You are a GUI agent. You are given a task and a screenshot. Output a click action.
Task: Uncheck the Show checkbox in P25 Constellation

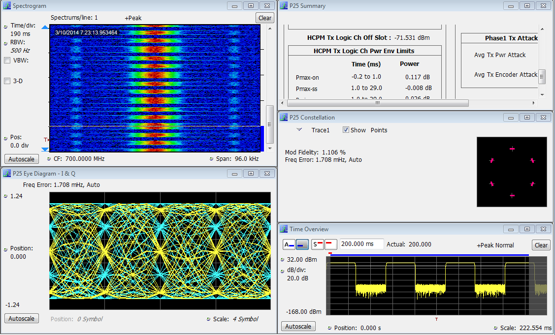click(346, 130)
